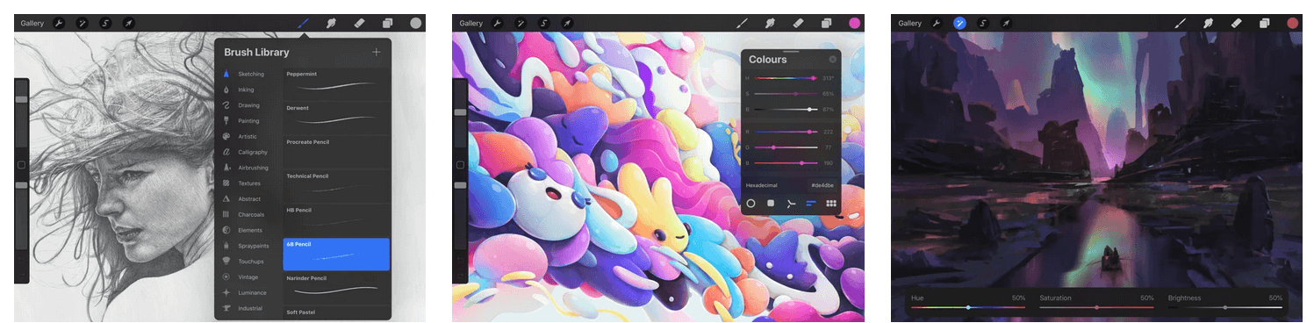Open the Palettes grid tab
This screenshot has height=323, width=1314.
(831, 203)
